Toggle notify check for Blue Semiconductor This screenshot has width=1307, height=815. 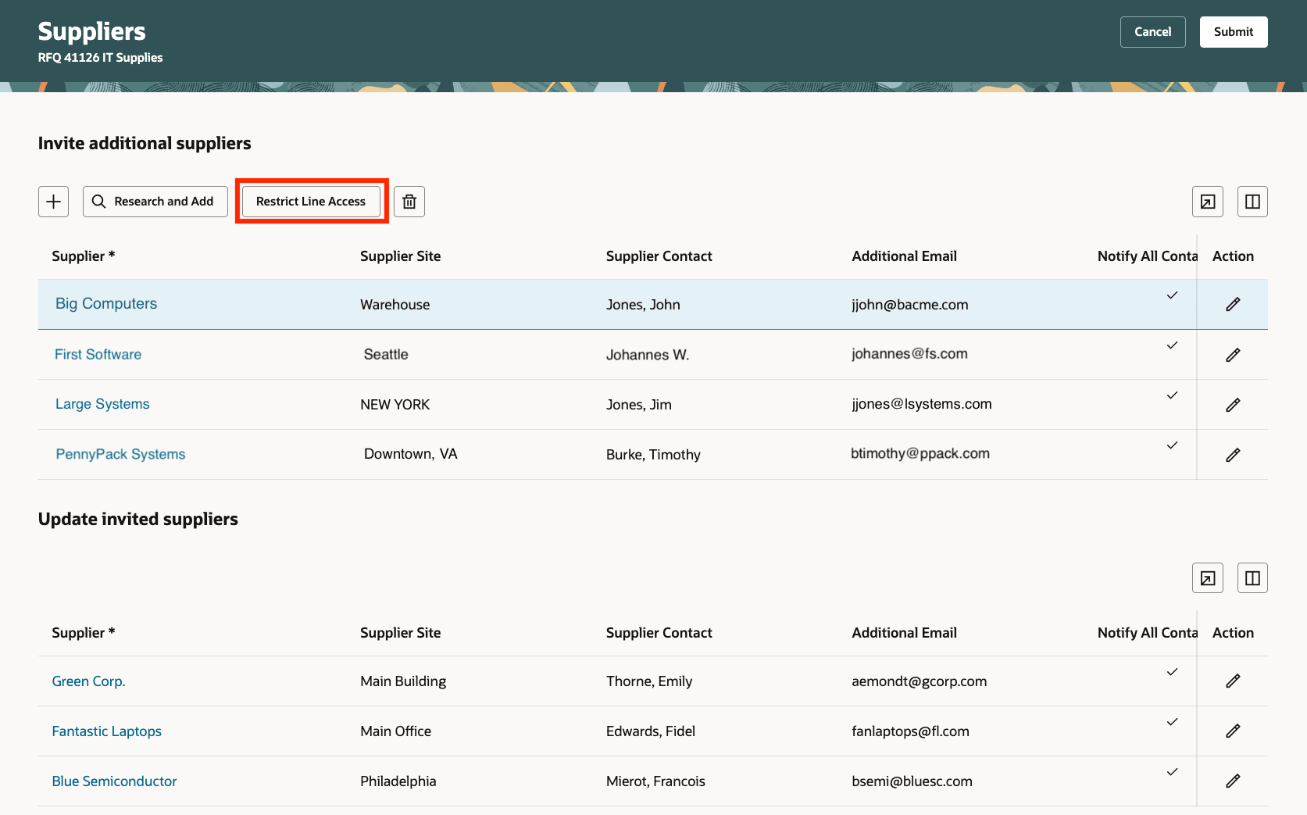coord(1172,772)
